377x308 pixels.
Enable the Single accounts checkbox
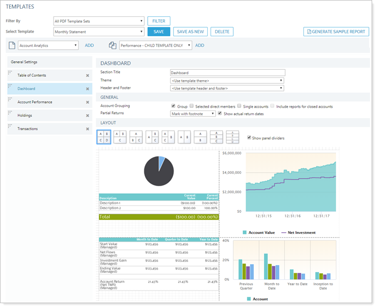[240, 107]
